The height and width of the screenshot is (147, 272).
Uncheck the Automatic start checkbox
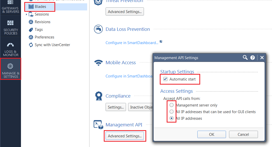[165, 79]
